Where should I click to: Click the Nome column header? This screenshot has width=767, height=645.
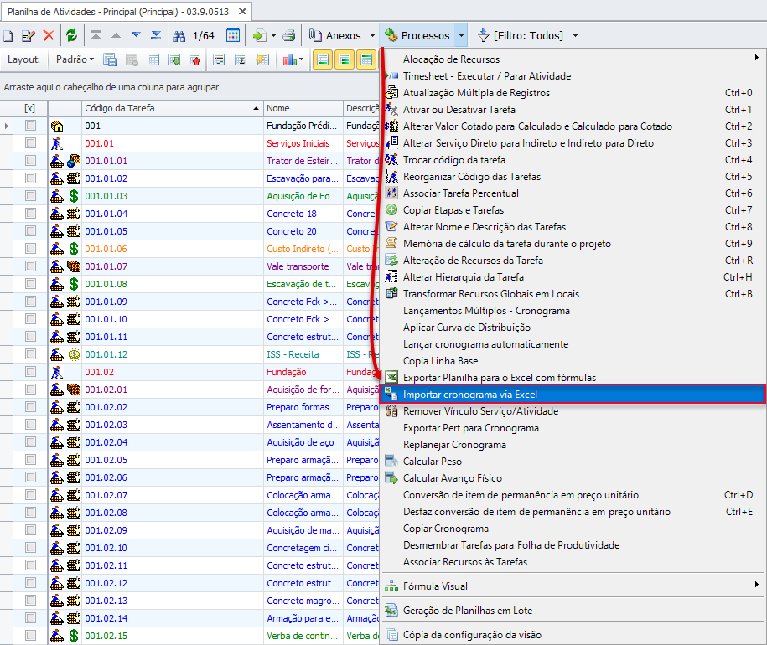point(303,108)
